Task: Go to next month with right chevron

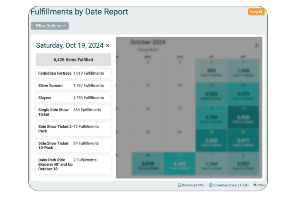Action: point(257,45)
